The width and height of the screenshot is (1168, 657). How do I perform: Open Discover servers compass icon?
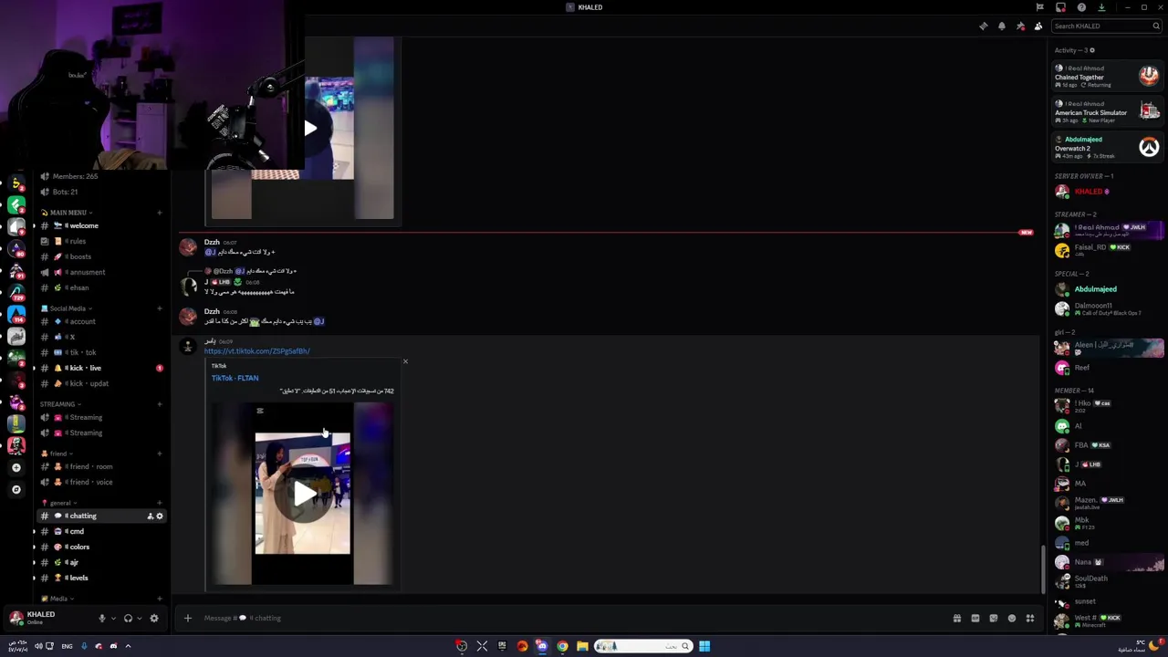click(x=16, y=489)
